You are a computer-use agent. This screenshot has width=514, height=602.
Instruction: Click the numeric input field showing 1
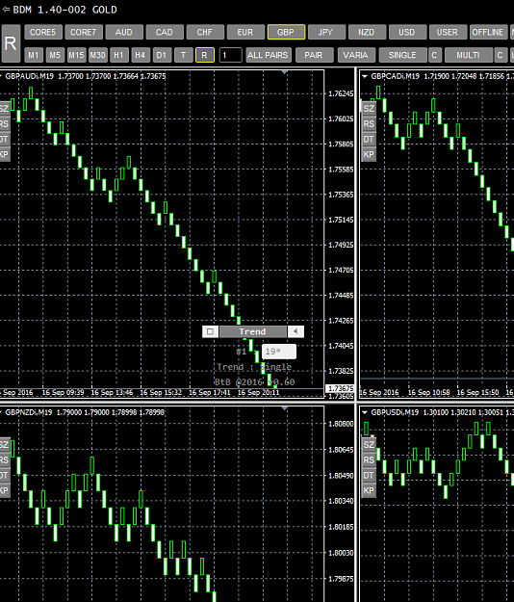click(231, 55)
